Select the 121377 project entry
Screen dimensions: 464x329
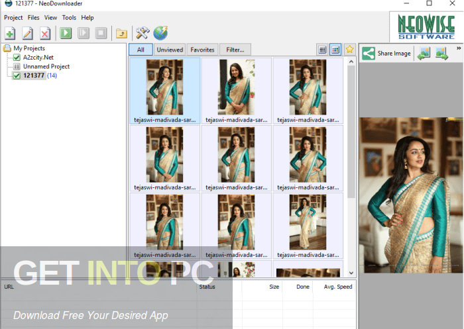point(34,75)
